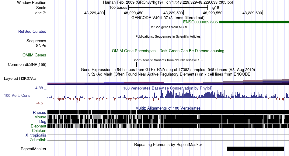
Task: Click the RefSeq genes from NCBI title
Action: pos(168,27)
